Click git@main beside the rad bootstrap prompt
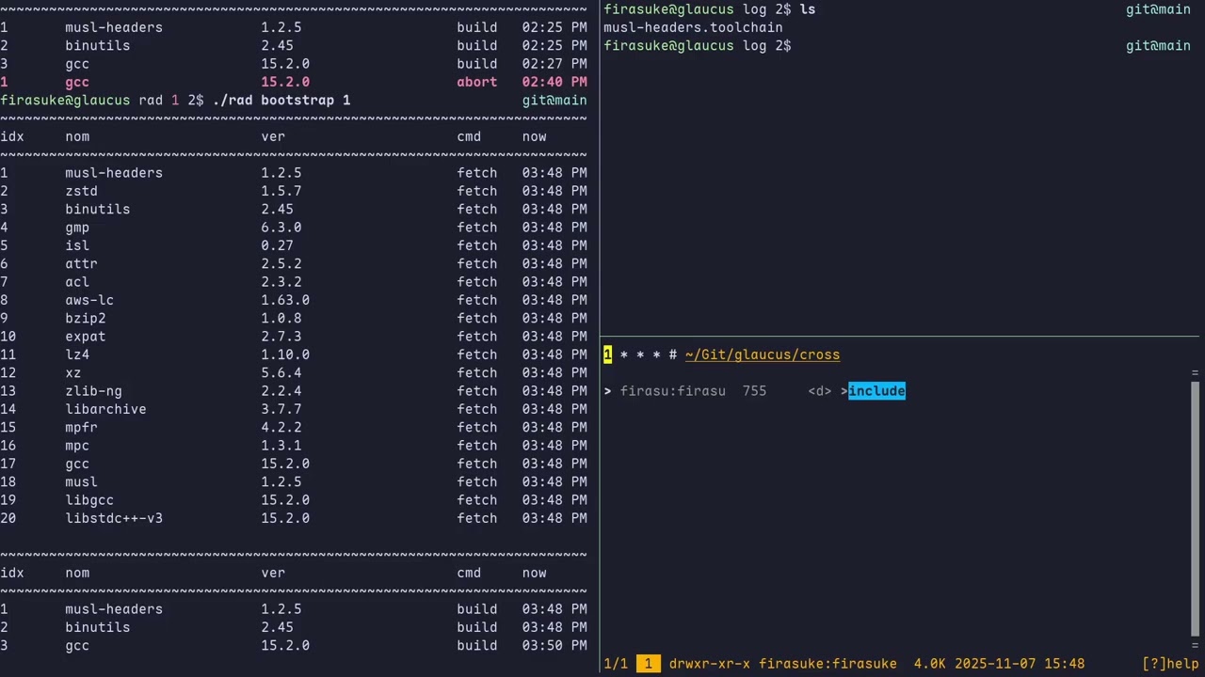 pos(554,101)
